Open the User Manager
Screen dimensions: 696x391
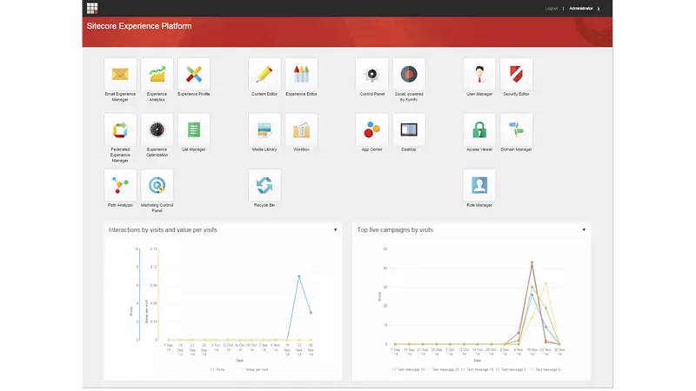(x=479, y=74)
